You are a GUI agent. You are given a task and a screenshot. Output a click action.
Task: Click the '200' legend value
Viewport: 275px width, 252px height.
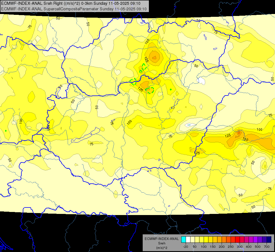coord(222,247)
